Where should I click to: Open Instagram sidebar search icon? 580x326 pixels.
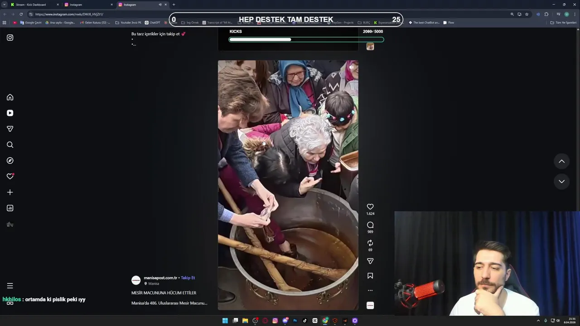click(x=10, y=145)
